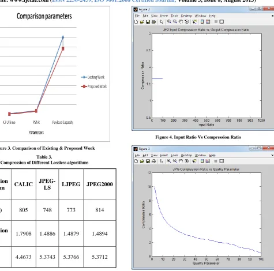Click Proposed Work legend entry in chart
This screenshot has height=271, width=274.
(x=94, y=86)
